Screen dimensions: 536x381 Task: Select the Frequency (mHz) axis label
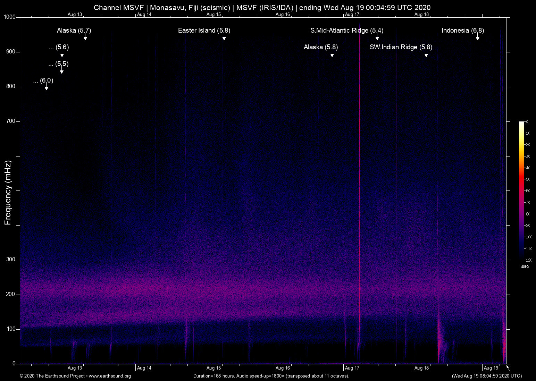point(8,193)
